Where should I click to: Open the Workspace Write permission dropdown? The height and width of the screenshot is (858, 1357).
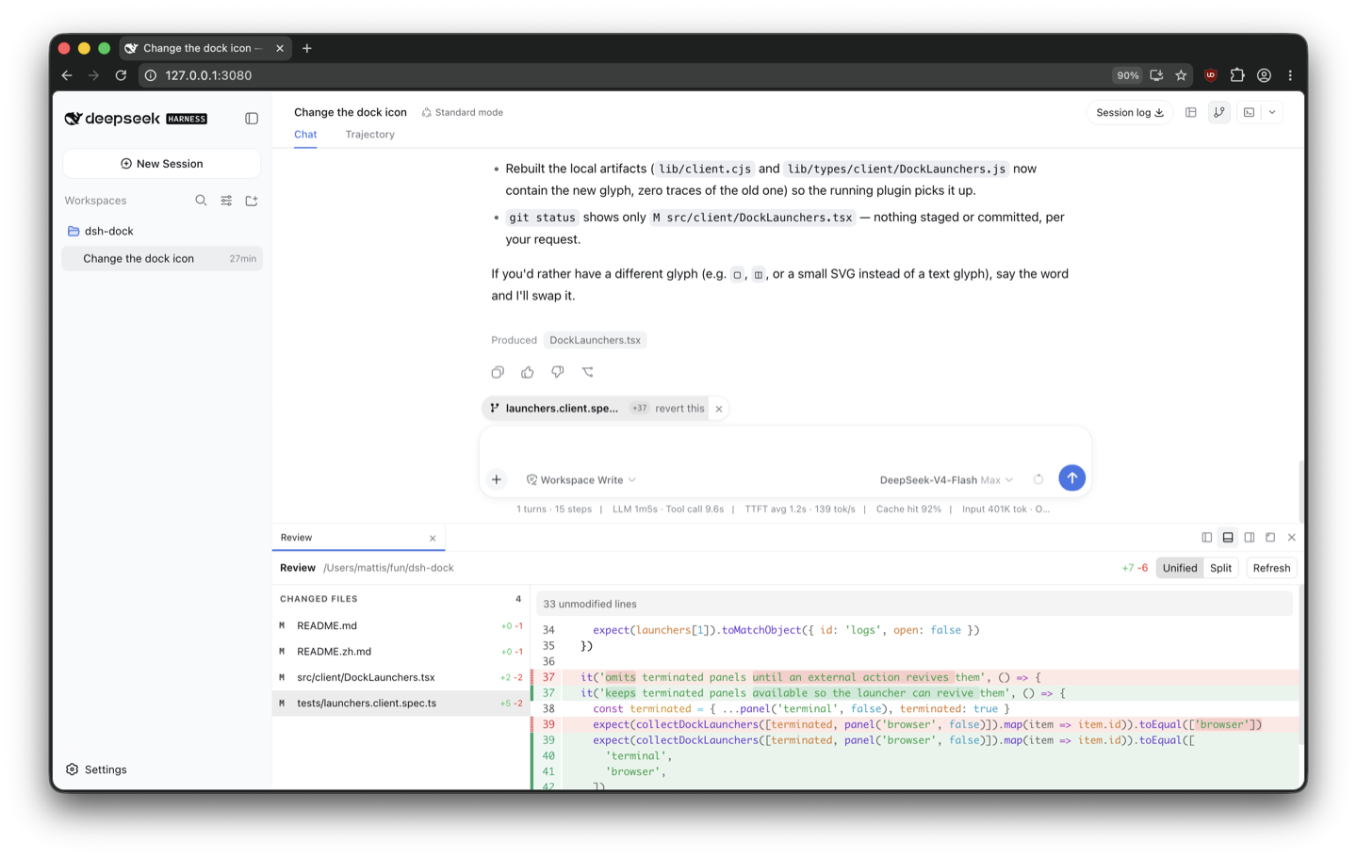581,480
